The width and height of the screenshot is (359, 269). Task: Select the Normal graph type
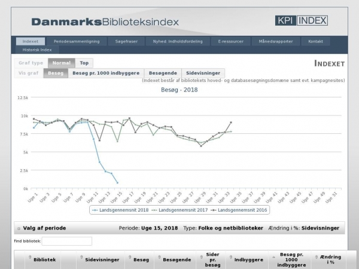pyautogui.click(x=62, y=63)
